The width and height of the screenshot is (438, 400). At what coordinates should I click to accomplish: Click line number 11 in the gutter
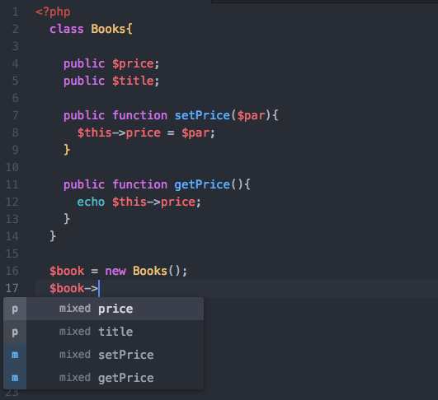pyautogui.click(x=12, y=184)
